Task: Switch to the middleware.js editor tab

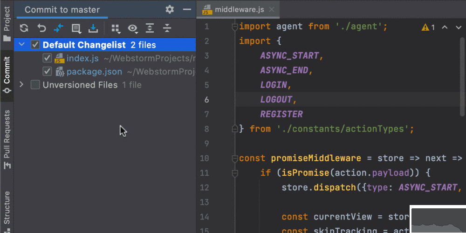Action: point(238,9)
